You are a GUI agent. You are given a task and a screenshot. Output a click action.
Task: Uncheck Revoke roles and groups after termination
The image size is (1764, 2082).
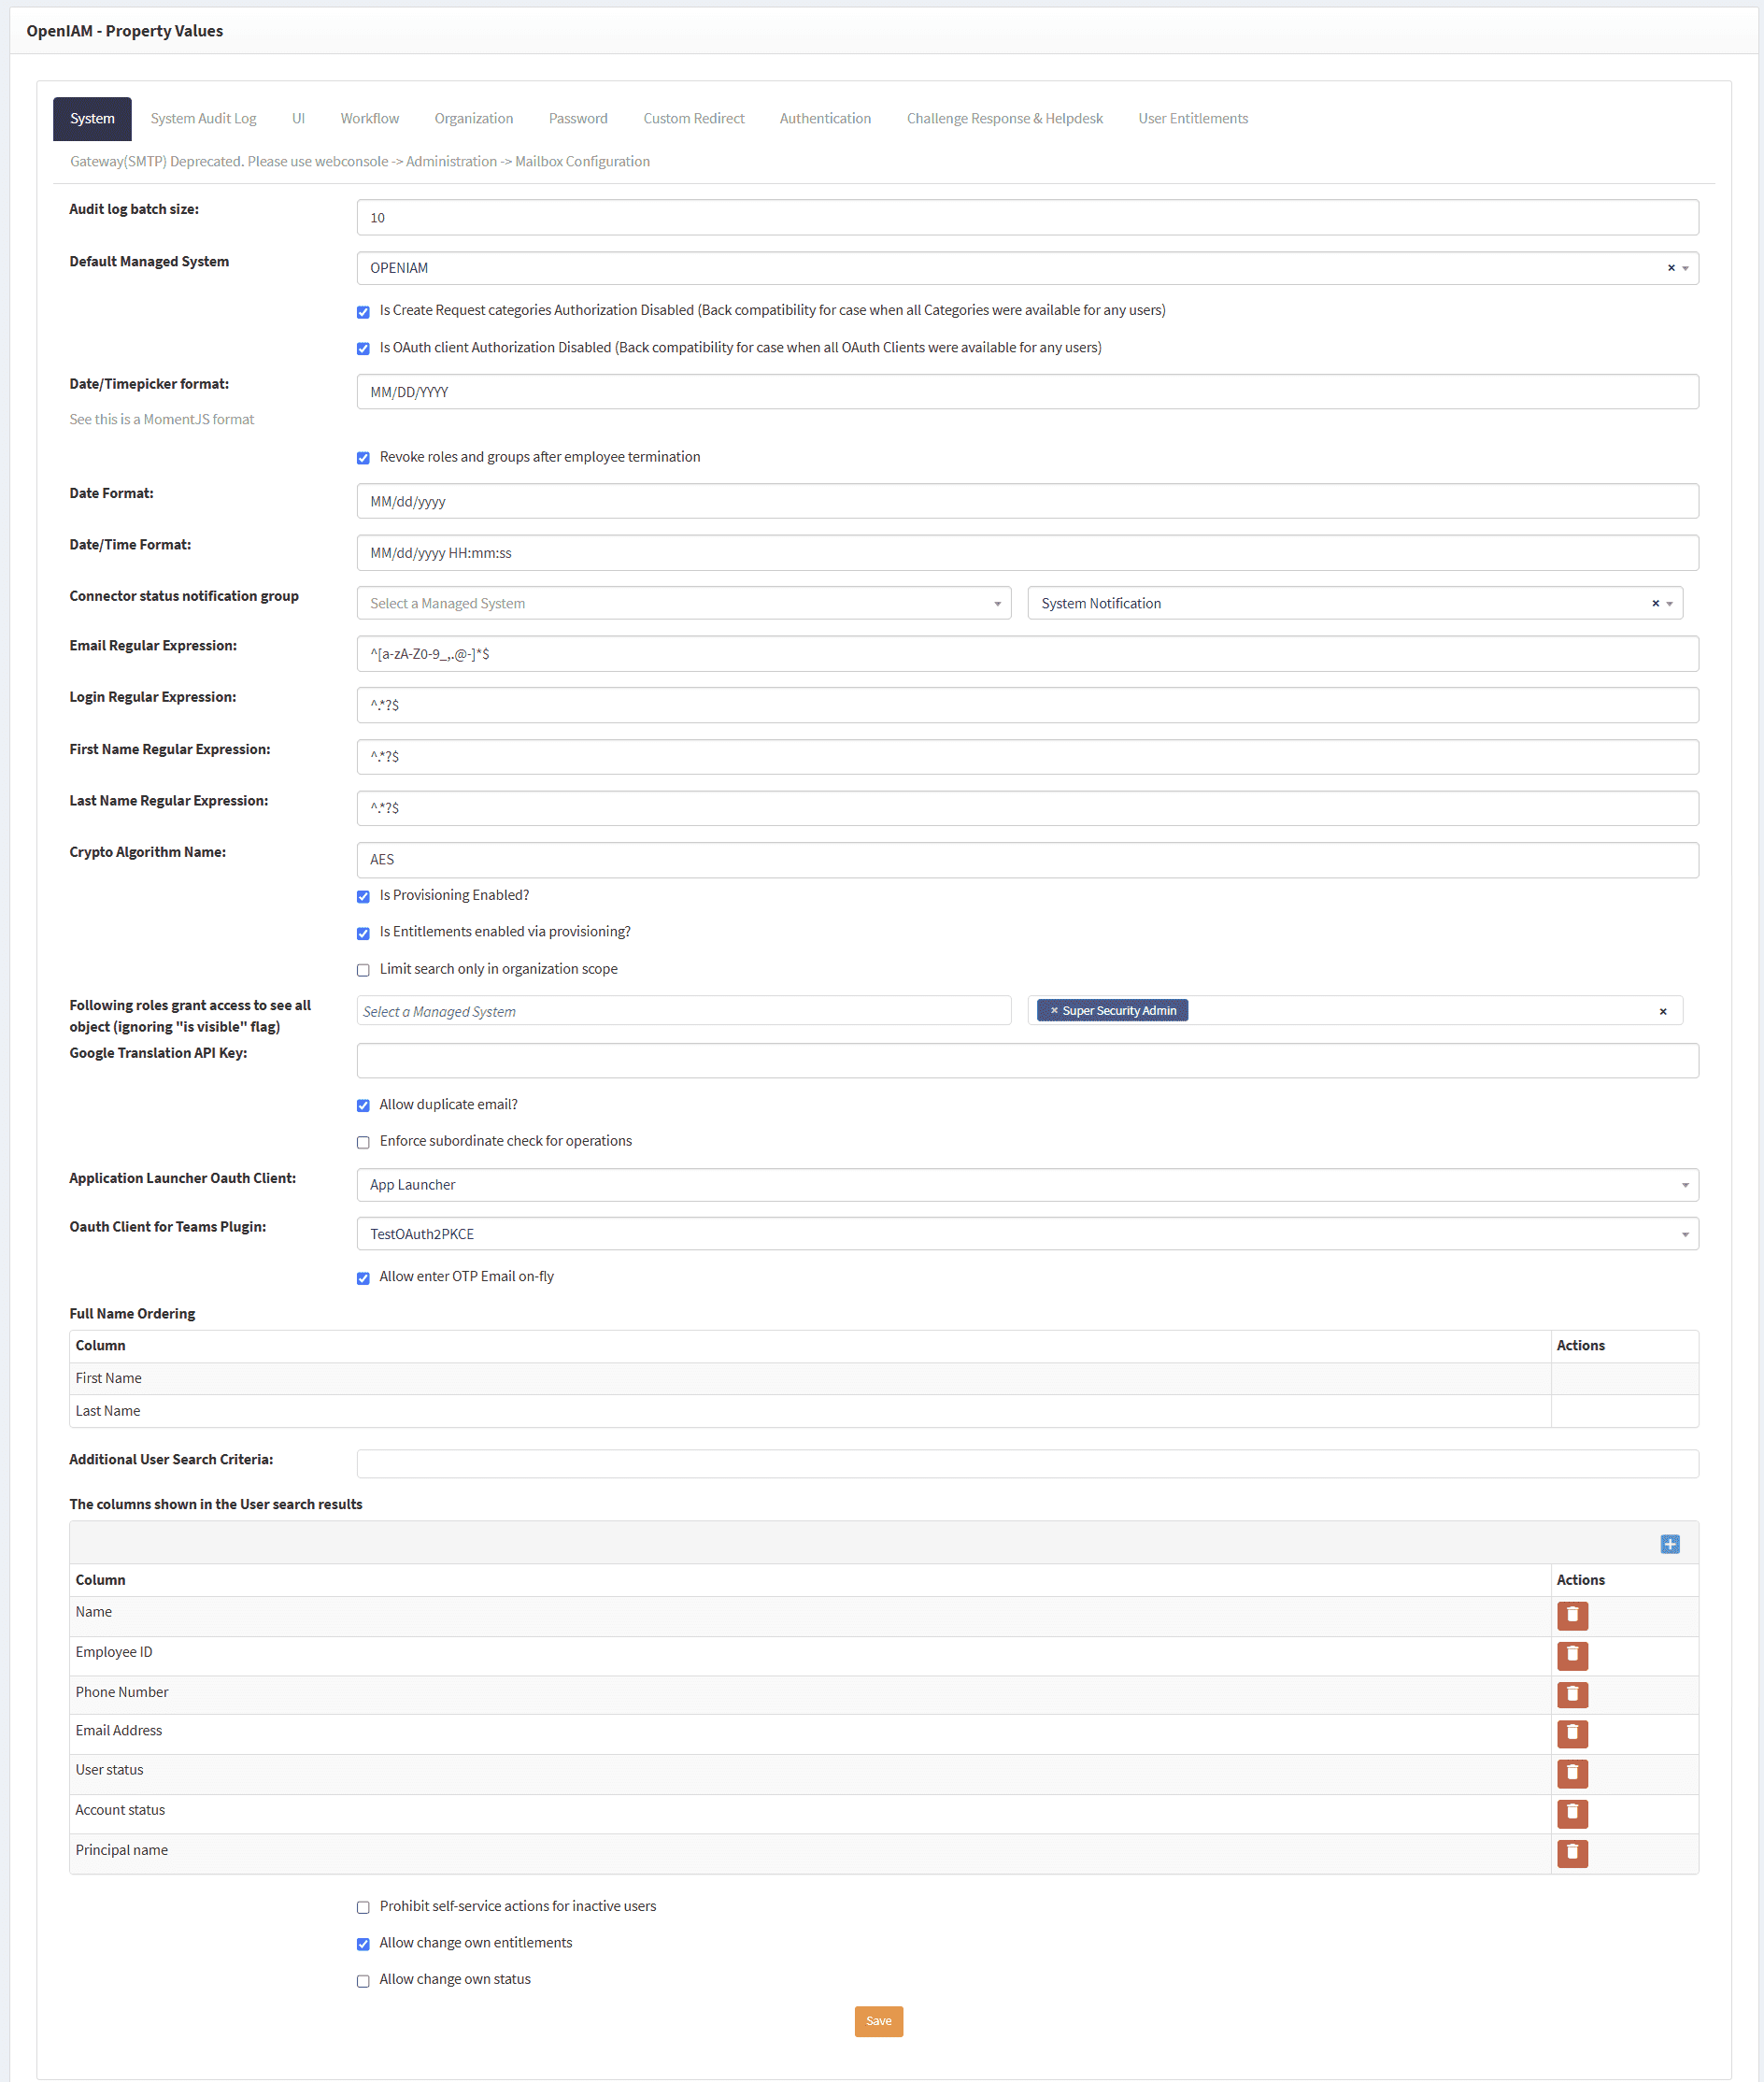[x=363, y=458]
